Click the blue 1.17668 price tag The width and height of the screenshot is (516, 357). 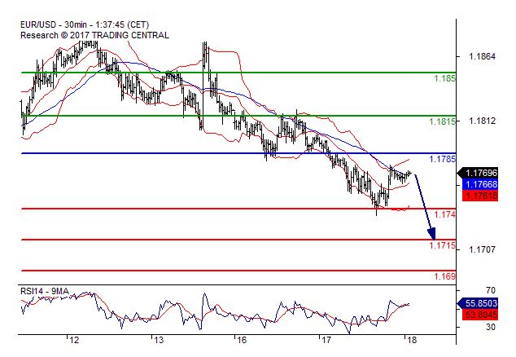point(480,184)
